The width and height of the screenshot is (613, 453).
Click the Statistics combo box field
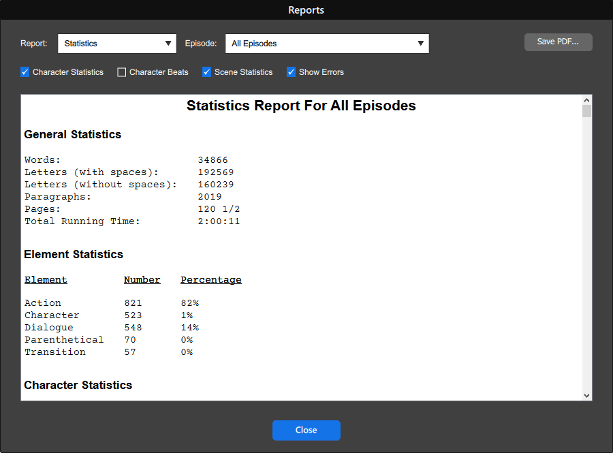pyautogui.click(x=116, y=43)
